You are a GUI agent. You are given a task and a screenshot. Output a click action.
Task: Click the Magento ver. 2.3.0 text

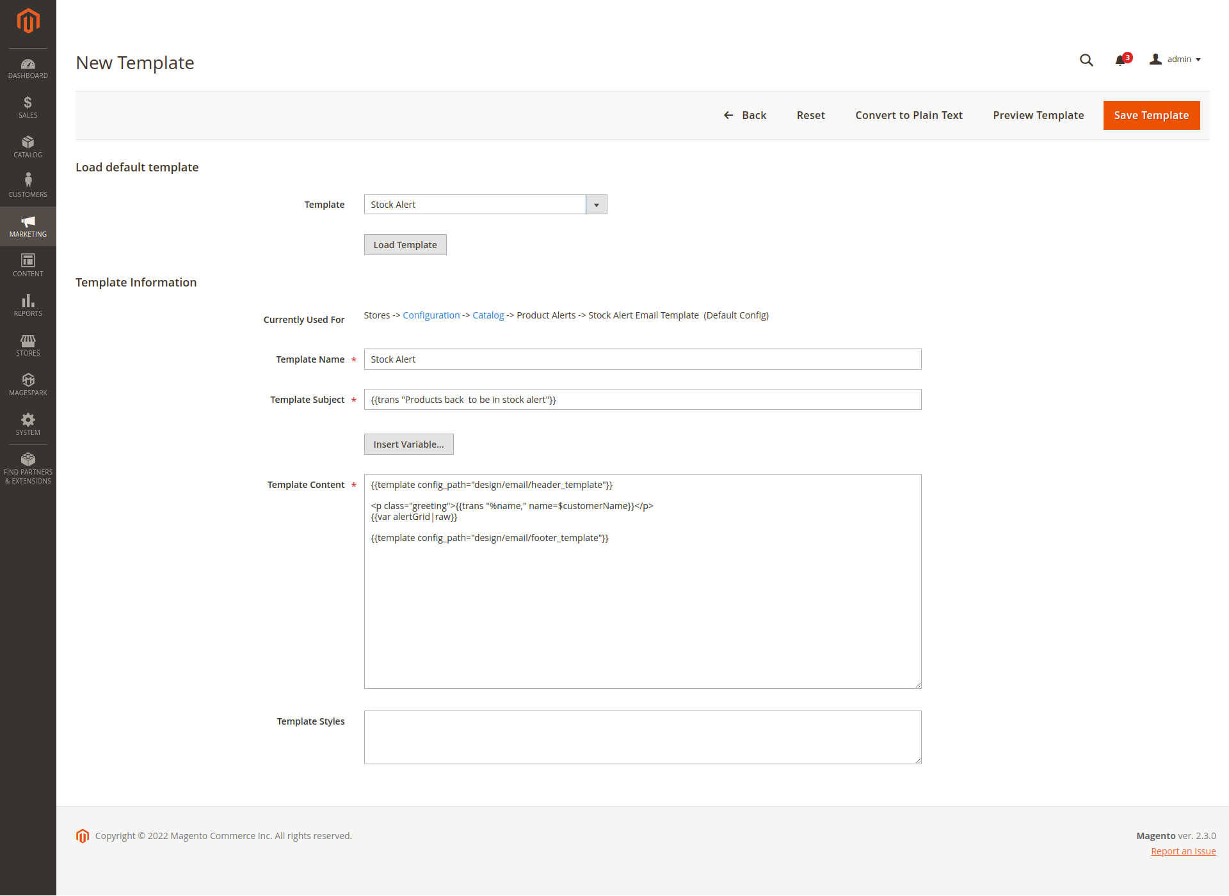[1176, 836]
